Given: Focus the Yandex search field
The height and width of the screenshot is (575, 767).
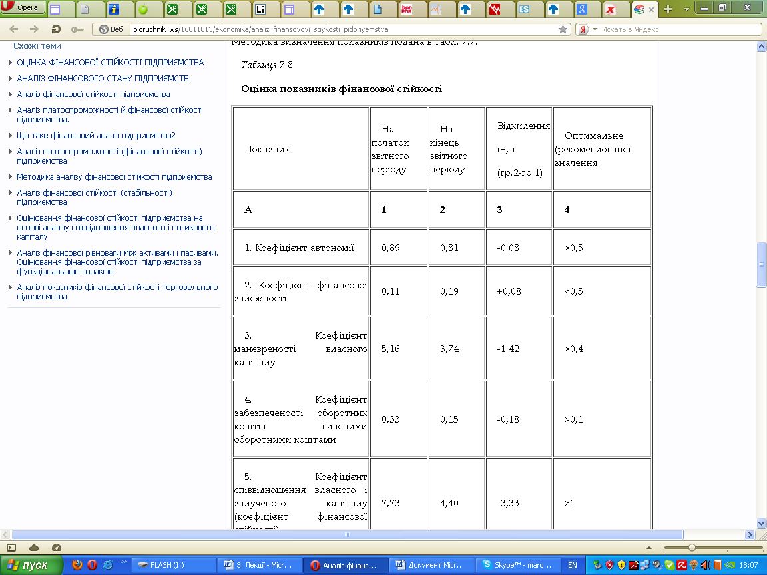Looking at the screenshot, I should 680,29.
